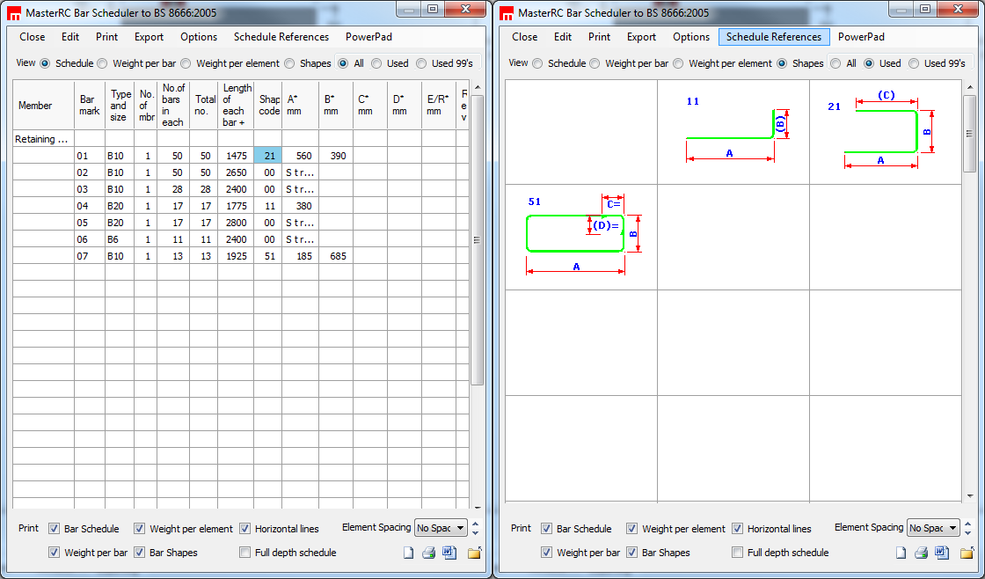The image size is (985, 579).
Task: Choose the All filter in right window
Action: pos(835,63)
